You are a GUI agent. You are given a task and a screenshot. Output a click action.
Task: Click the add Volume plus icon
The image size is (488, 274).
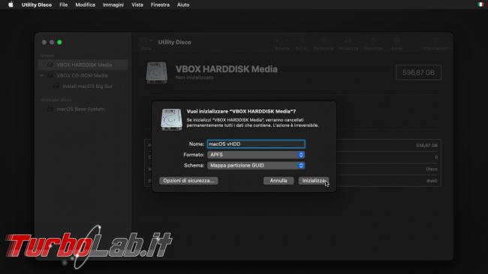(x=276, y=41)
